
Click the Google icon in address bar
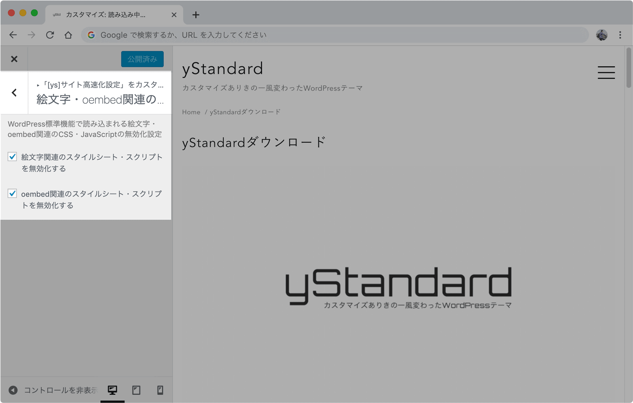(x=91, y=35)
